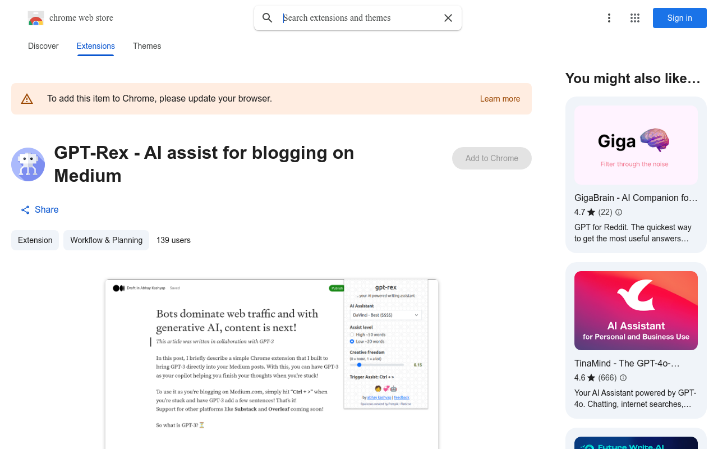Click the GPT-Rex extension title text
Image resolution: width=718 pixels, height=449 pixels.
[204, 164]
